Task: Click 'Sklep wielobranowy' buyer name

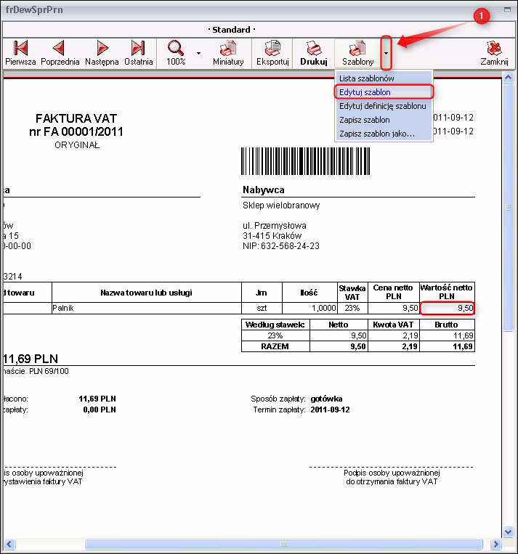Action: click(x=281, y=205)
